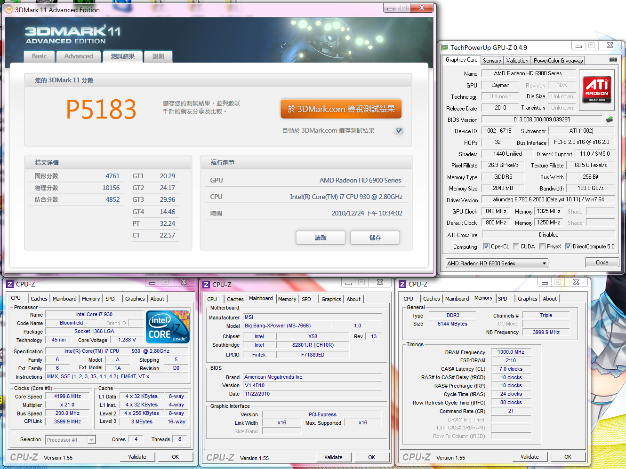Open About tab in left CPU-Z window
626x469 pixels.
pyautogui.click(x=157, y=299)
